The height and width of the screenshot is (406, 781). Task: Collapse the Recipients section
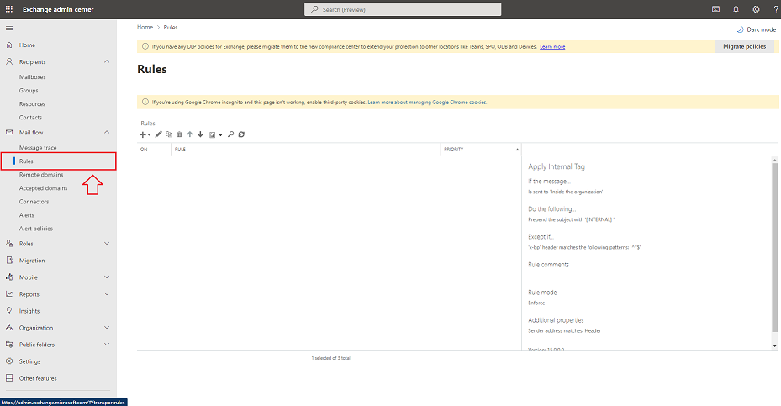point(107,62)
